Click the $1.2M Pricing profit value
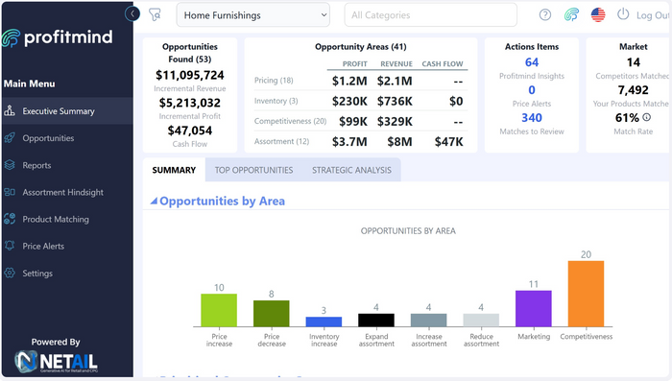 349,81
